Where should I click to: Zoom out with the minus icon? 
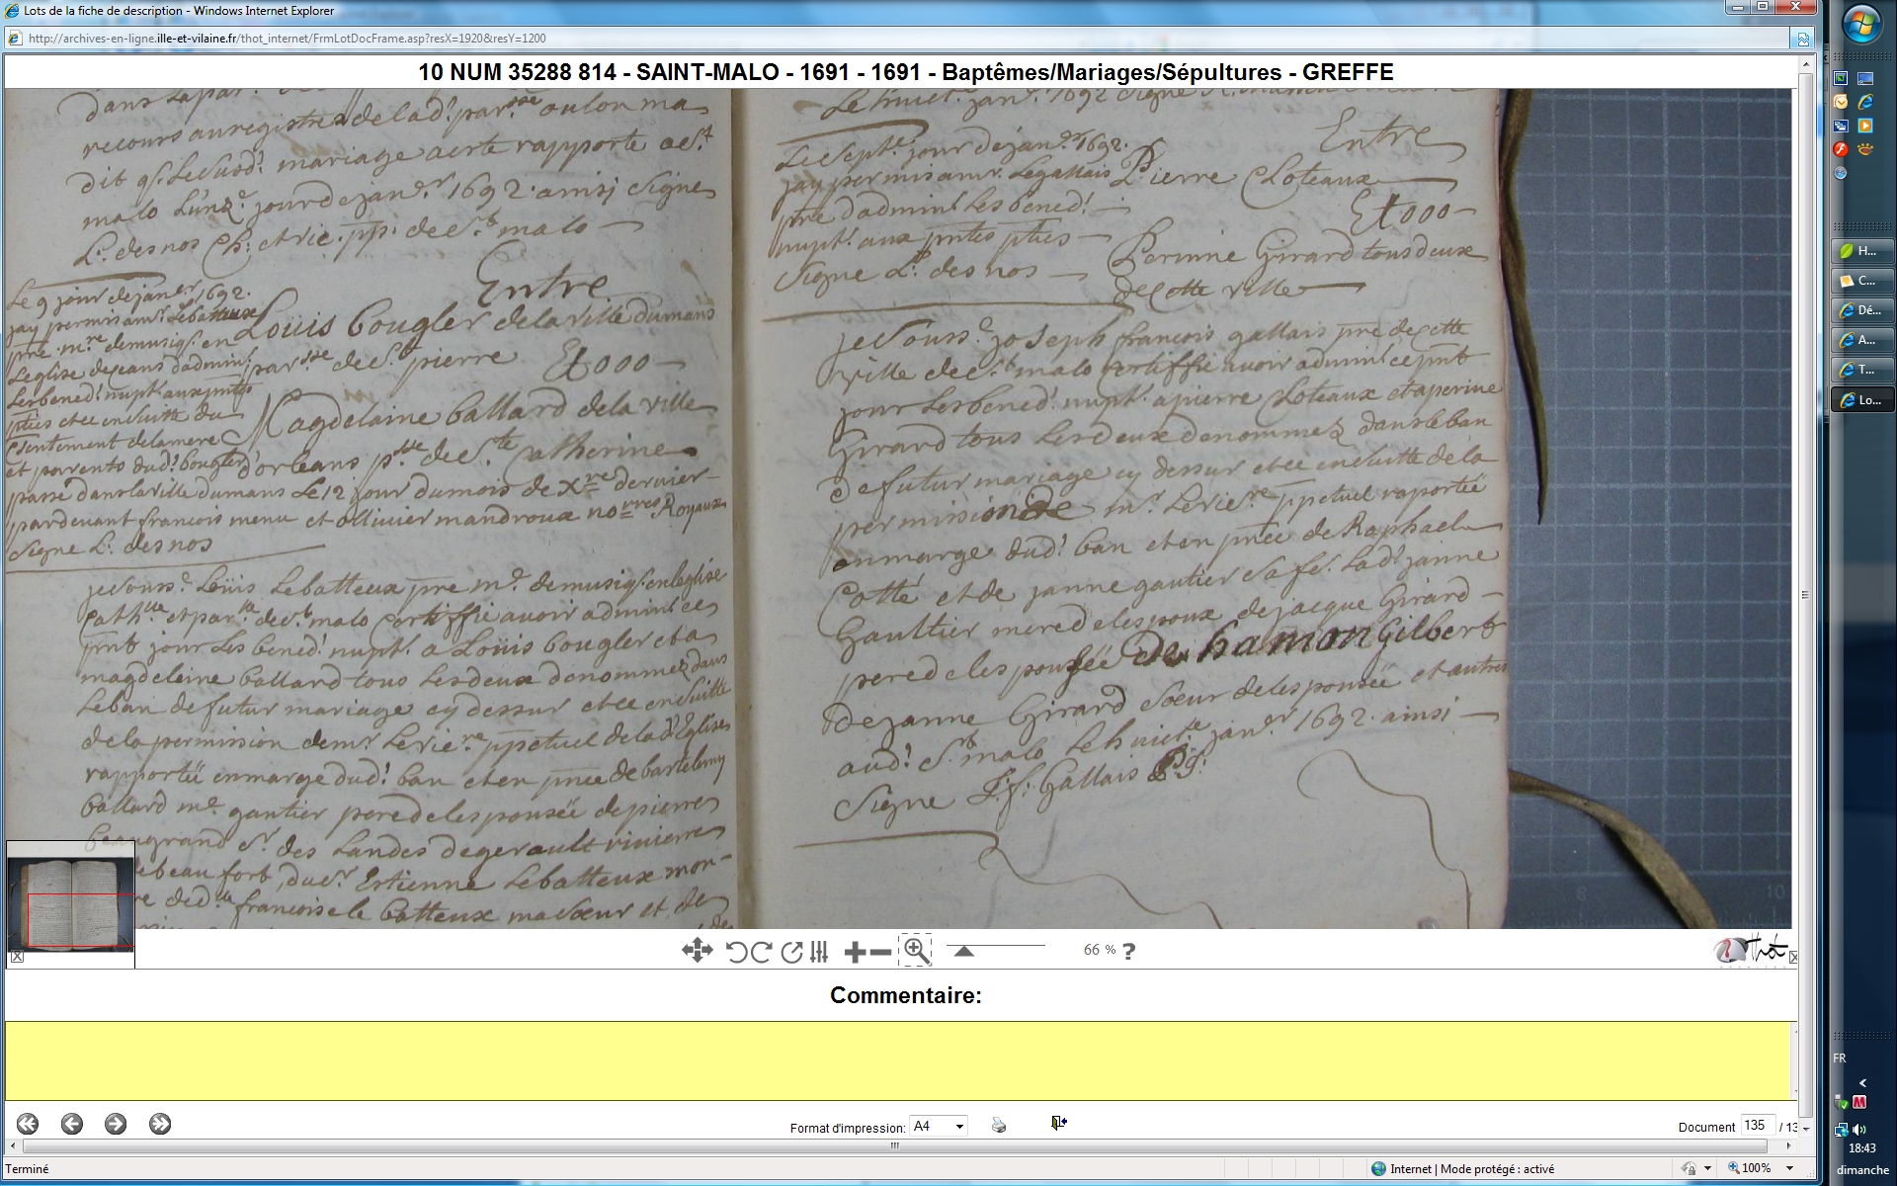[880, 952]
